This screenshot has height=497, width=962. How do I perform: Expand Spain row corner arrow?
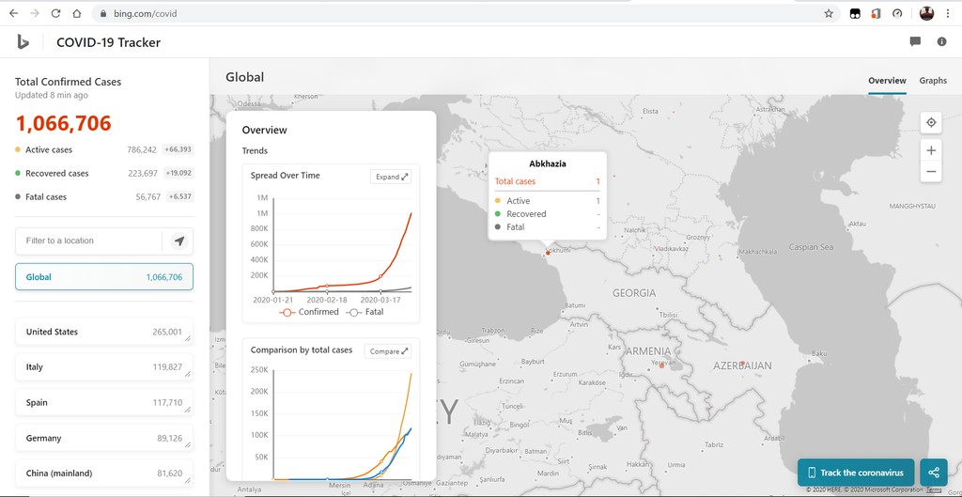[187, 410]
